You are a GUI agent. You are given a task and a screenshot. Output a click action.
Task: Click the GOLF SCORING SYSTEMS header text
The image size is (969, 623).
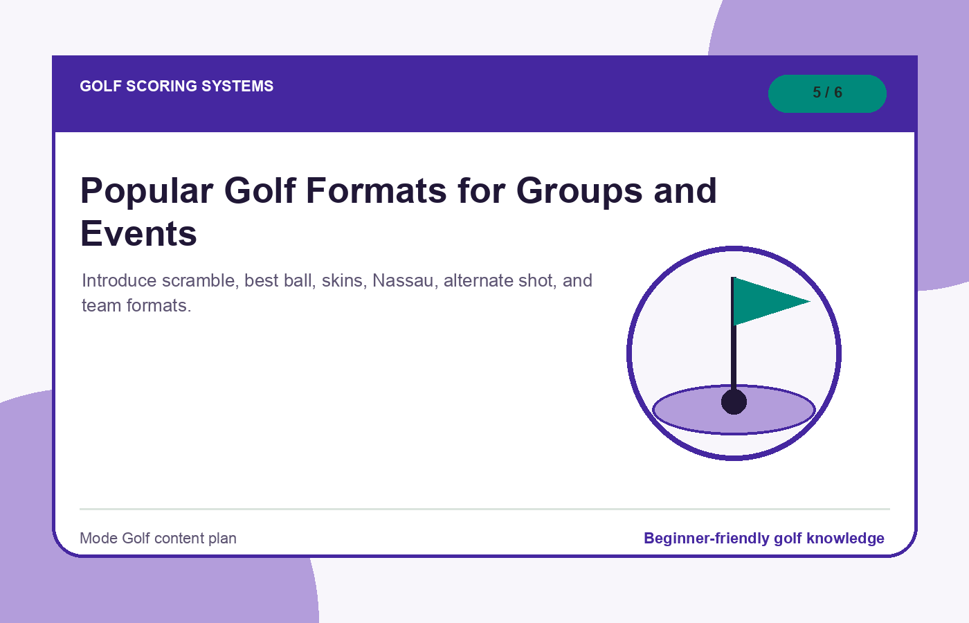pos(176,87)
